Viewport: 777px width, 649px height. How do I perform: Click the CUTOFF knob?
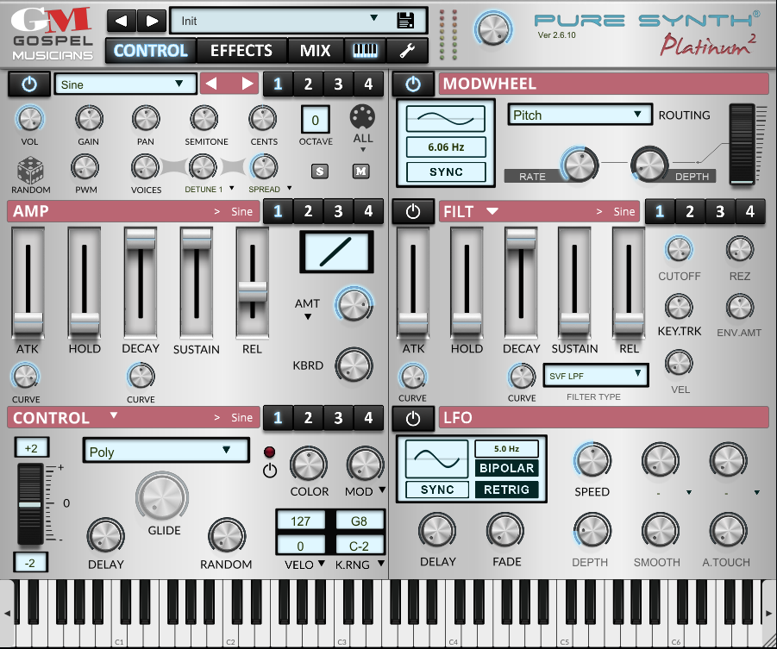[x=679, y=249]
